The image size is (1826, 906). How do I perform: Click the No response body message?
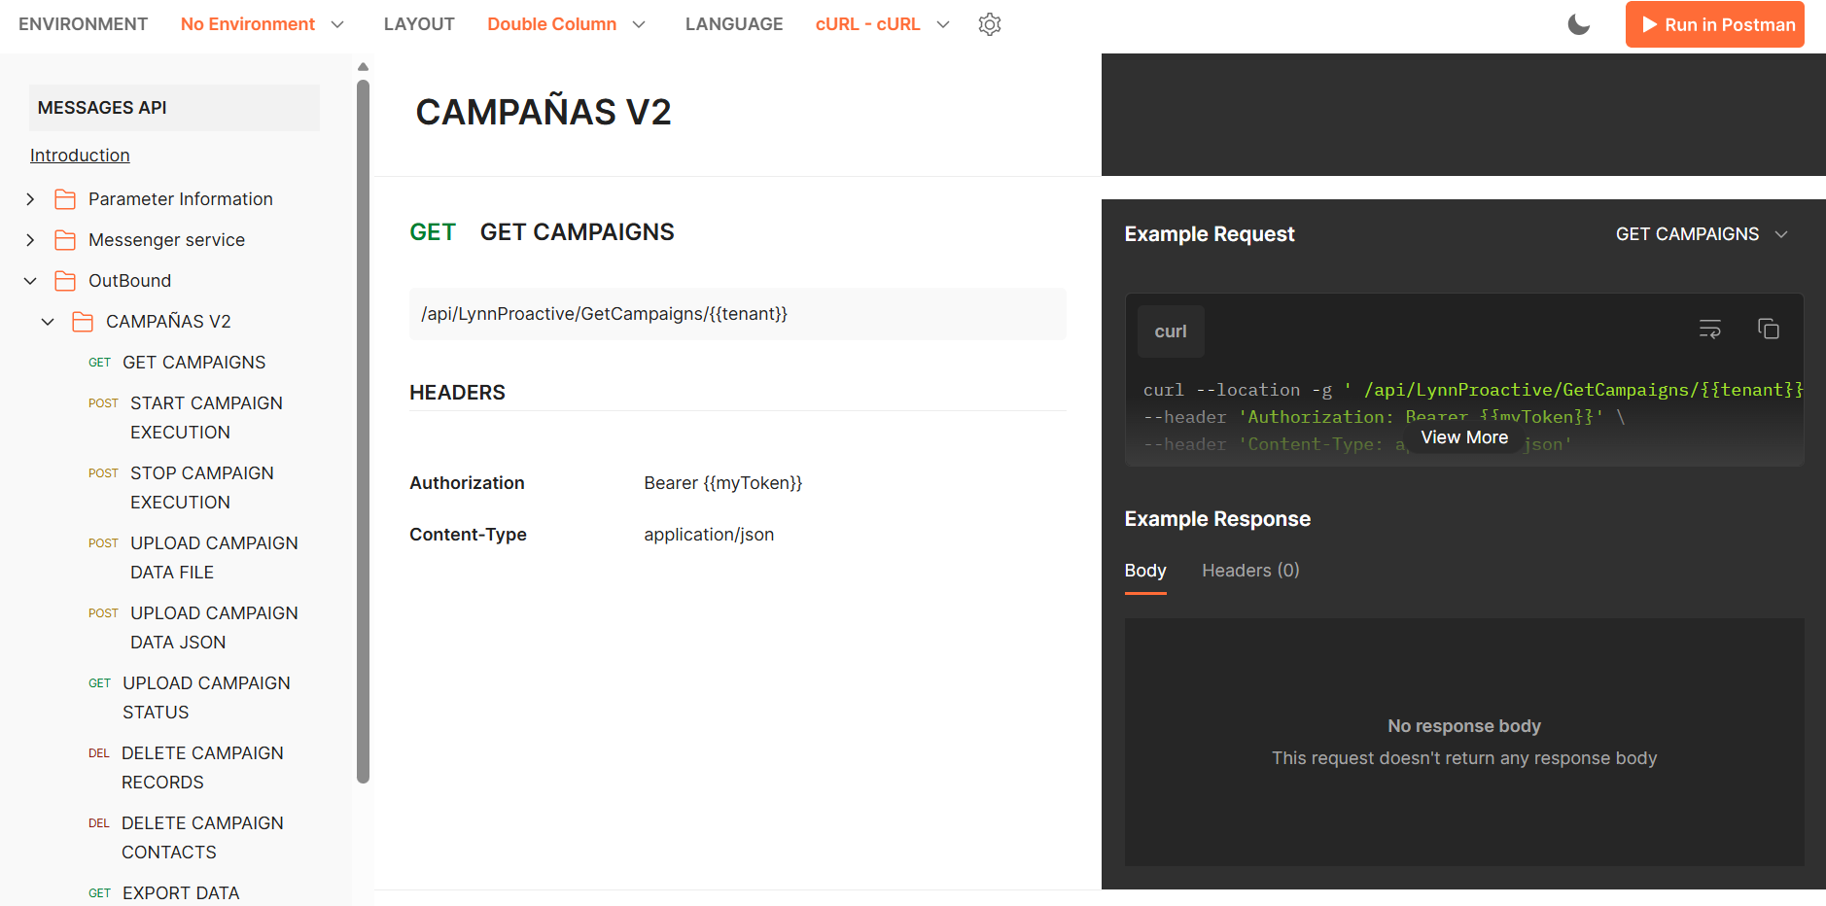click(1464, 726)
